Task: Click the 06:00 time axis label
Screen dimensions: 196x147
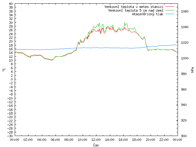Action: pos(55,140)
